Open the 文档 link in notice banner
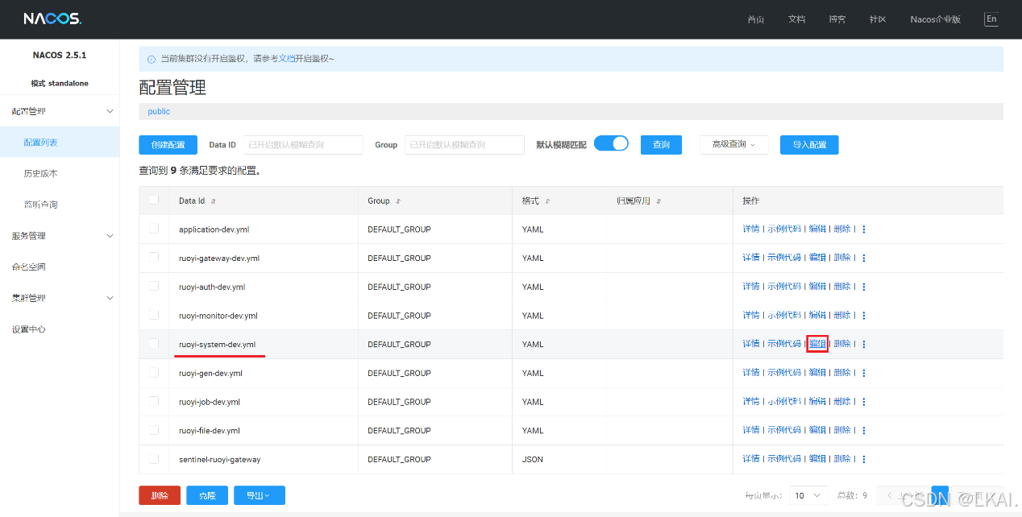Viewport: 1022px width, 517px height. coord(285,59)
